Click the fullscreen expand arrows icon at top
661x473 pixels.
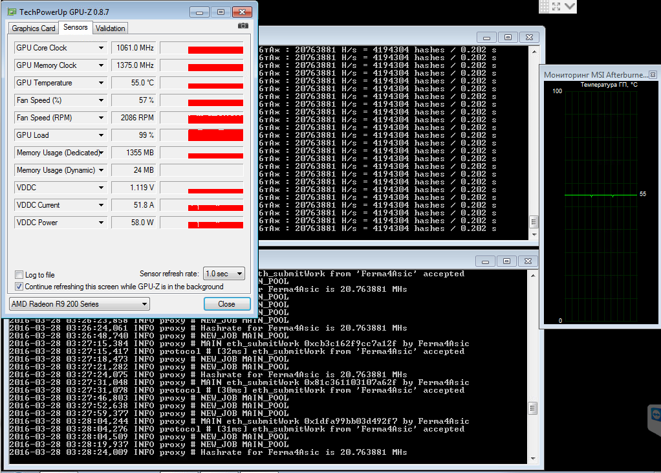556,6
